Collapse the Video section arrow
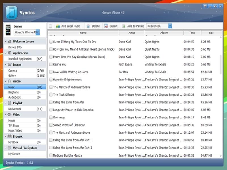 tap(6, 115)
